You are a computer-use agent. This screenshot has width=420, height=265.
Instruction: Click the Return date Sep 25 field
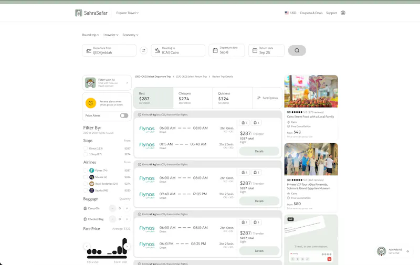coord(266,50)
